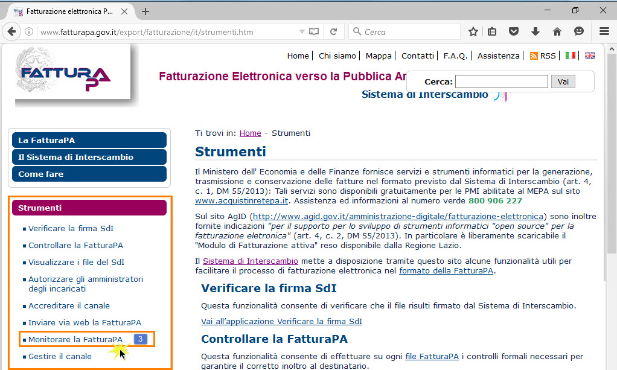Follow the www.acquistinretepa.it link
This screenshot has height=370, width=617.
click(241, 201)
